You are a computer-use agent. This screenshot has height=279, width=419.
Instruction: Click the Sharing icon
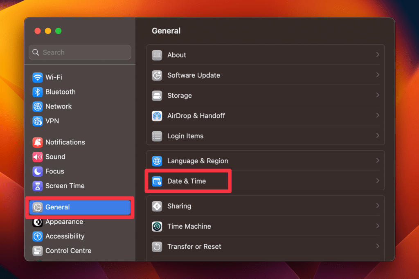tap(157, 206)
